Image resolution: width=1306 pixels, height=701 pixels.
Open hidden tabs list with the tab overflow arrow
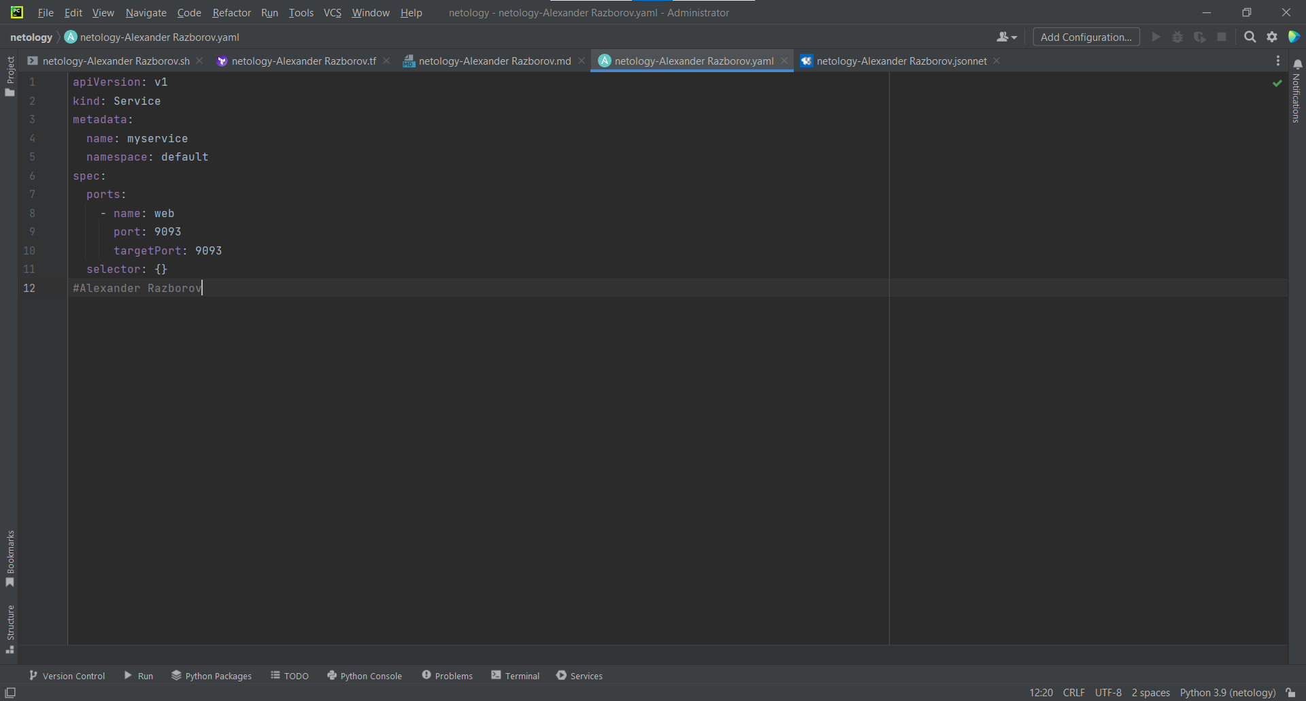(1278, 60)
